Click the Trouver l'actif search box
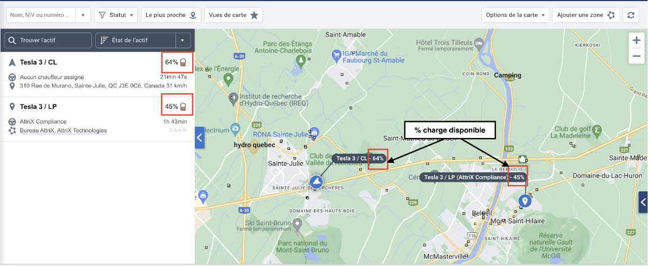The image size is (651, 266). click(x=48, y=40)
